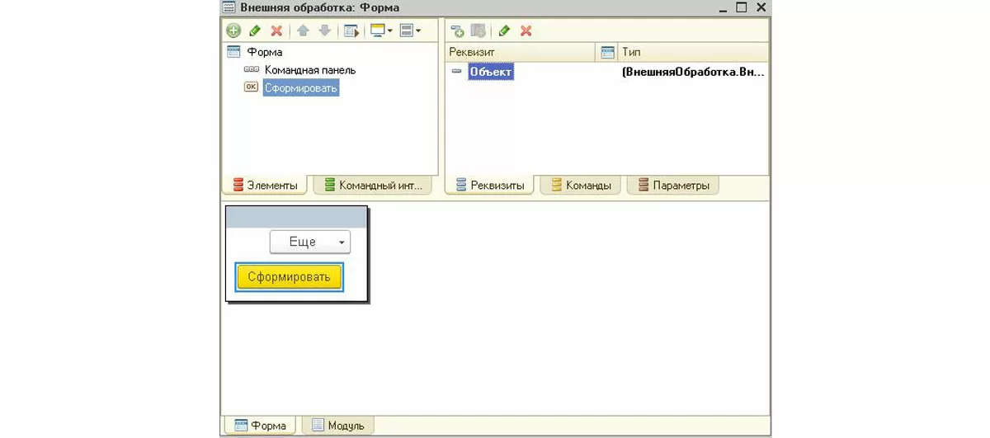The image size is (990, 438).
Task: Click the column icon header before Тип
Action: point(607,52)
